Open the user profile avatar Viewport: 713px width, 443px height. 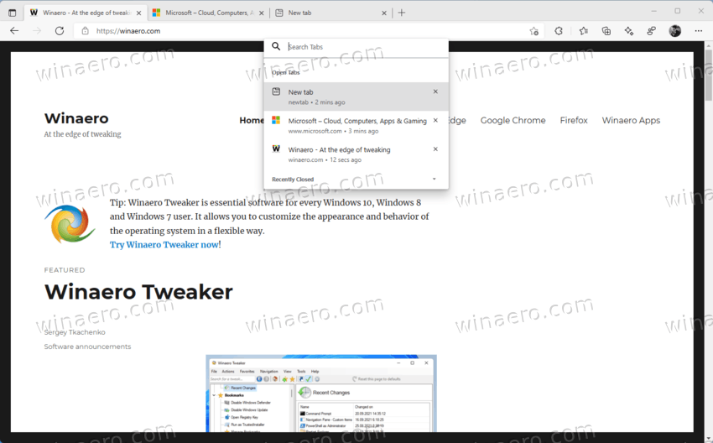675,31
